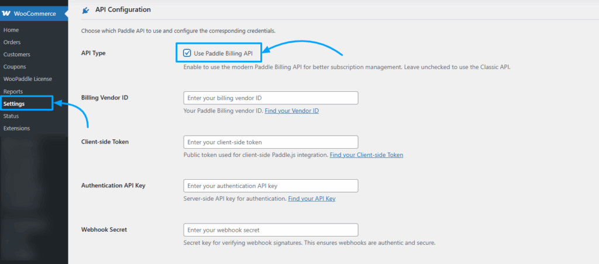
Task: Click the Billing Vendor ID label
Action: pyautogui.click(x=105, y=97)
